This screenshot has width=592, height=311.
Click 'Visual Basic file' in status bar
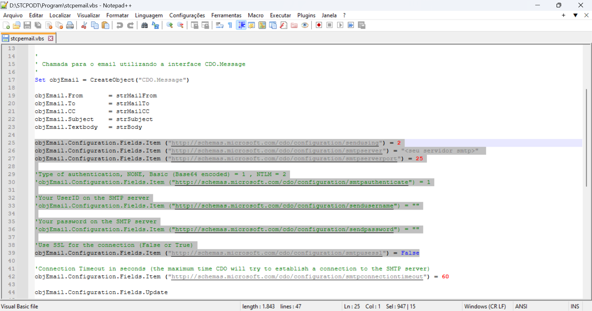[19, 306]
